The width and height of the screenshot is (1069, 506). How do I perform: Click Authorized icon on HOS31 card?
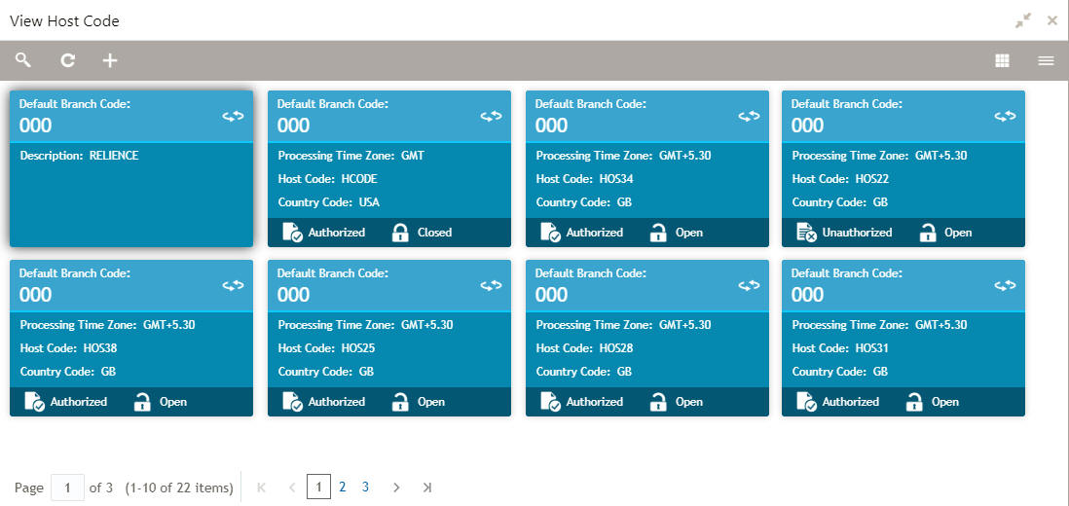pos(807,402)
